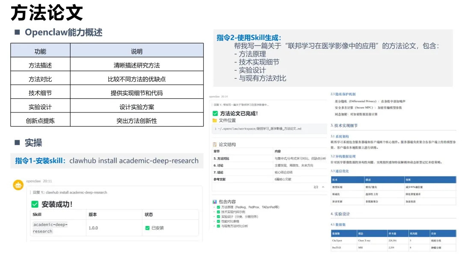Click the '4.1 数据集' heading
Viewport: 462px width, 260px height.
pos(338,225)
